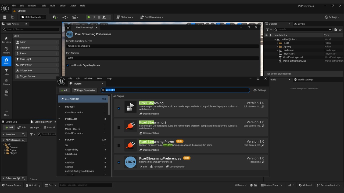344x193 pixels.
Task: Select the Shapes category in Place Actors
Action: click(x=6, y=82)
